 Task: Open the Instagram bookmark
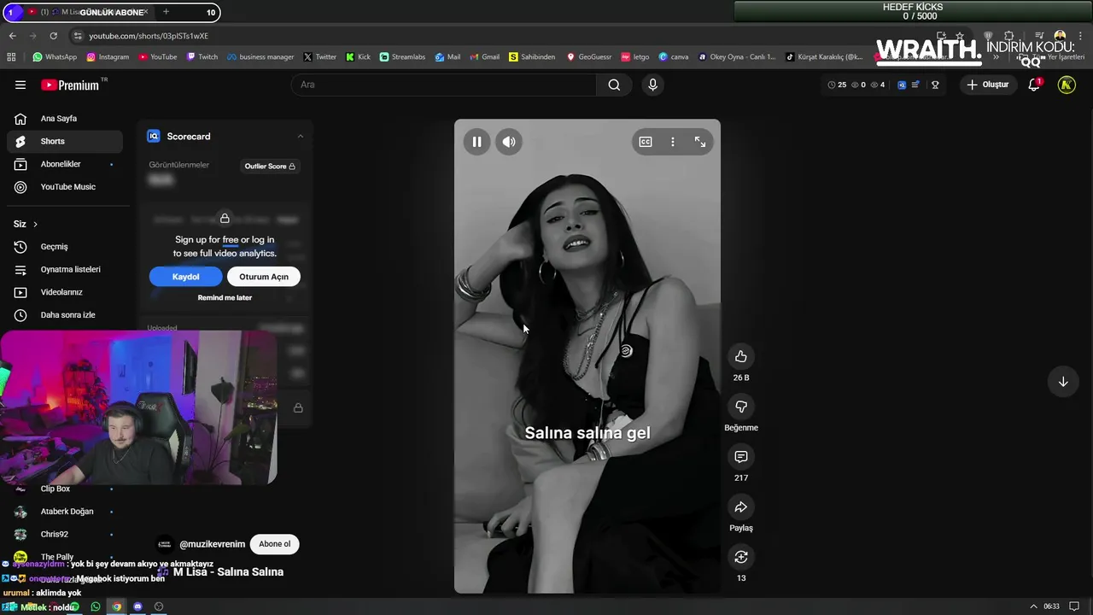tap(108, 57)
